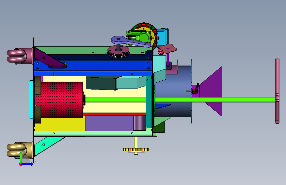This screenshot has height=185, width=286.
Task: Select the bright blue top beam
Action: 93,66
